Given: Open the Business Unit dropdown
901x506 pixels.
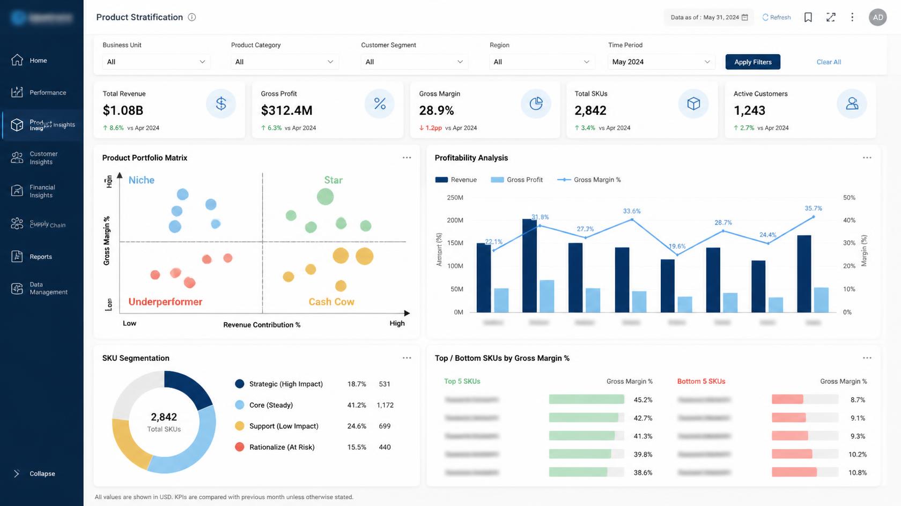Looking at the screenshot, I should pos(156,62).
